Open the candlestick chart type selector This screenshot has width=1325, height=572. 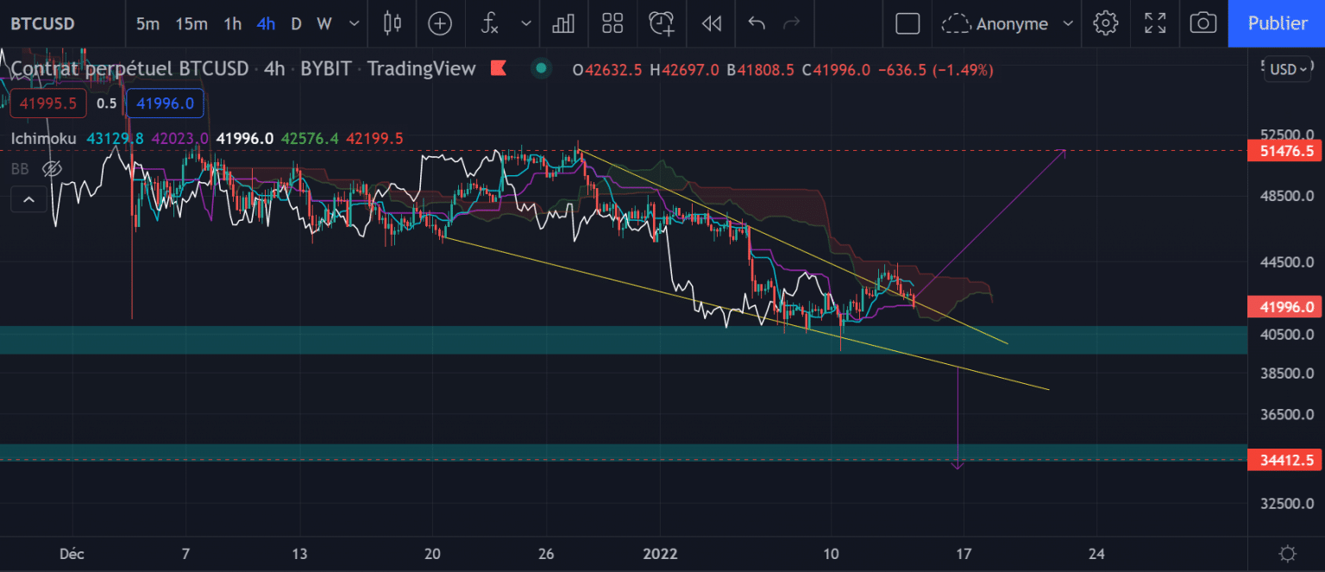point(392,23)
